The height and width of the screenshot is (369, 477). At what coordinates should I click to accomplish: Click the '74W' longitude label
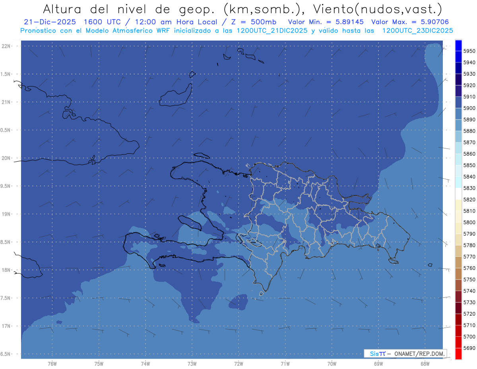pos(145,364)
